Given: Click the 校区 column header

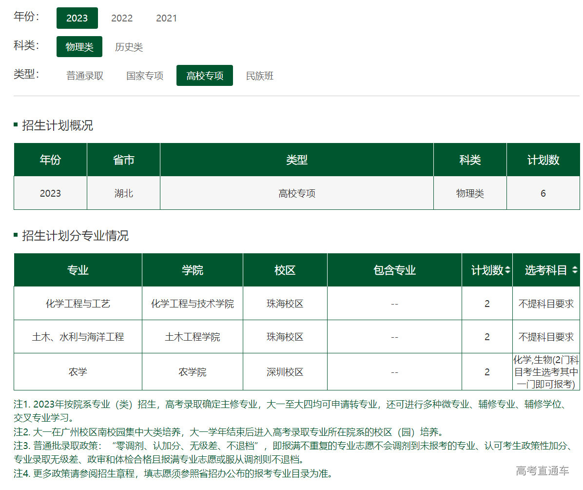Looking at the screenshot, I should point(285,270).
